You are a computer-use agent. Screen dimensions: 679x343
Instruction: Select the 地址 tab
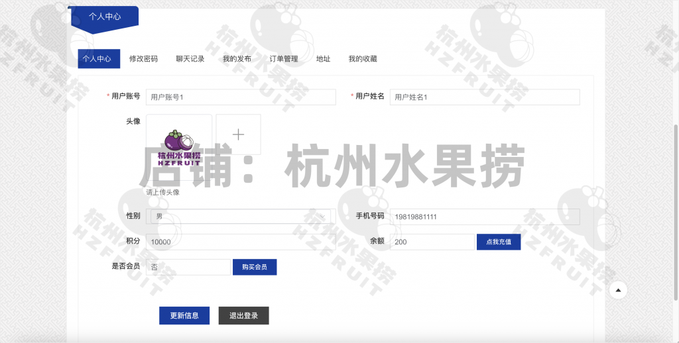(x=323, y=59)
